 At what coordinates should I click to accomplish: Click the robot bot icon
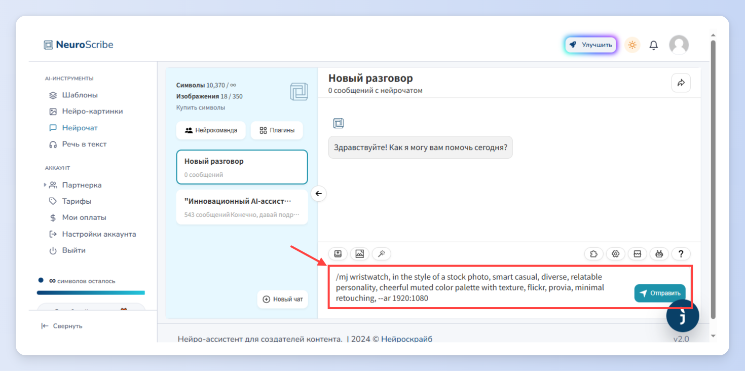tap(659, 254)
